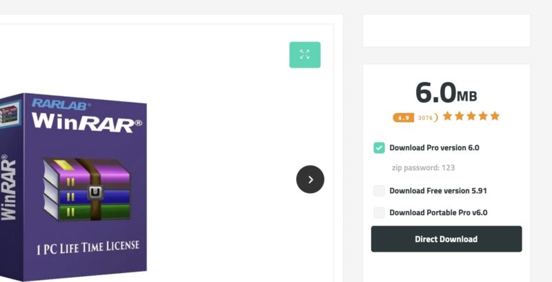Uncheck the Download Pro version 6.0 checkbox
The height and width of the screenshot is (282, 552).
point(379,148)
